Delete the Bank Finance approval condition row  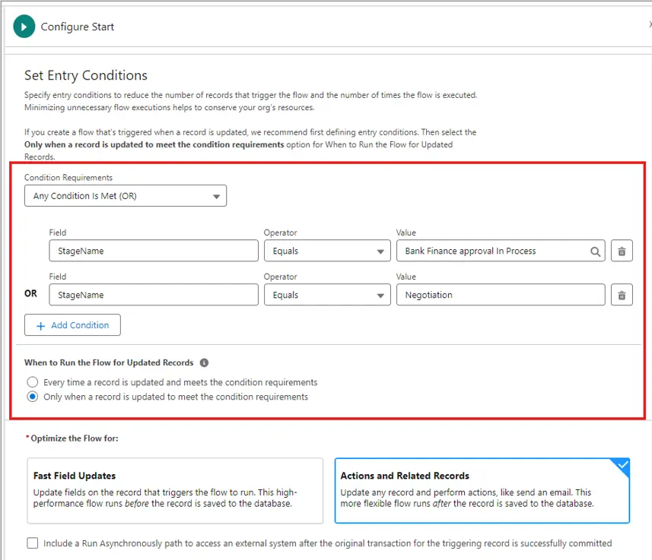[x=622, y=252]
